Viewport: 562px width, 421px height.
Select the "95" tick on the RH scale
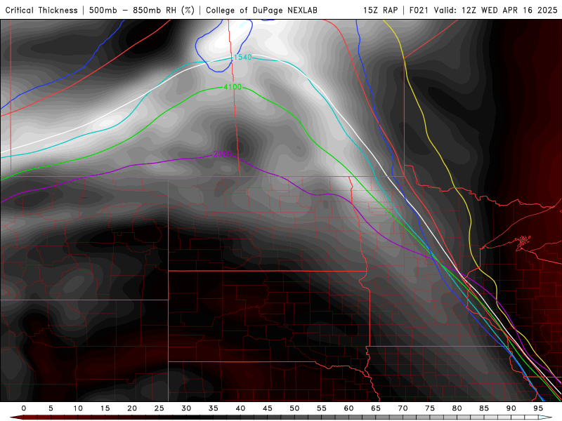538,408
